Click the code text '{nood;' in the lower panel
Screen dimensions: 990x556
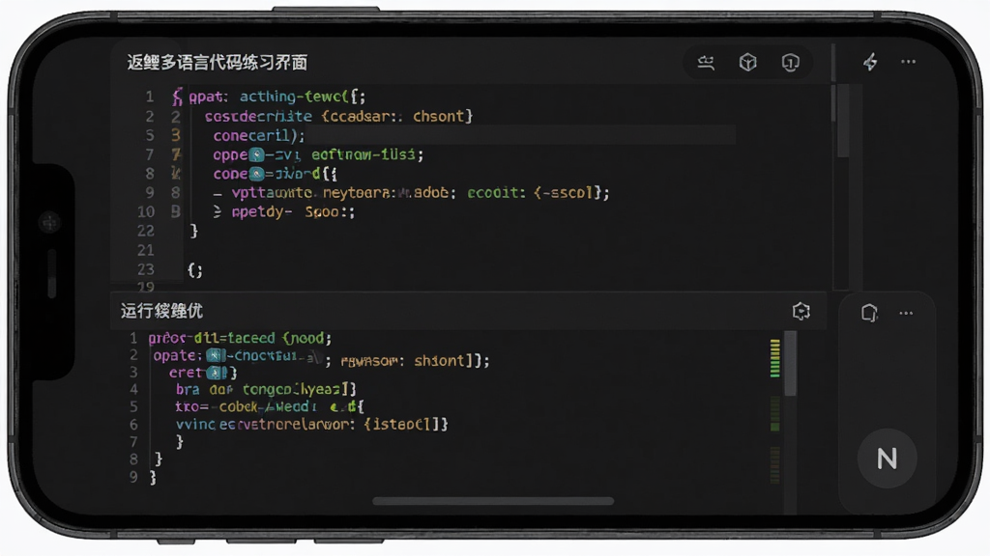point(306,338)
